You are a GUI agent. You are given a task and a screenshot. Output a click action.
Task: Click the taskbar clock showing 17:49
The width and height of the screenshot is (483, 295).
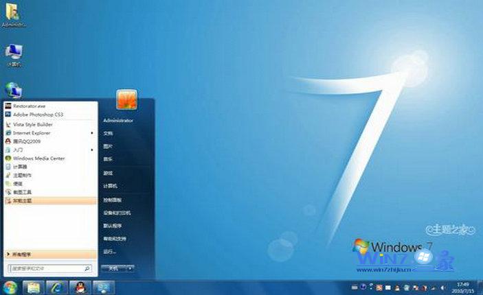pyautogui.click(x=463, y=287)
